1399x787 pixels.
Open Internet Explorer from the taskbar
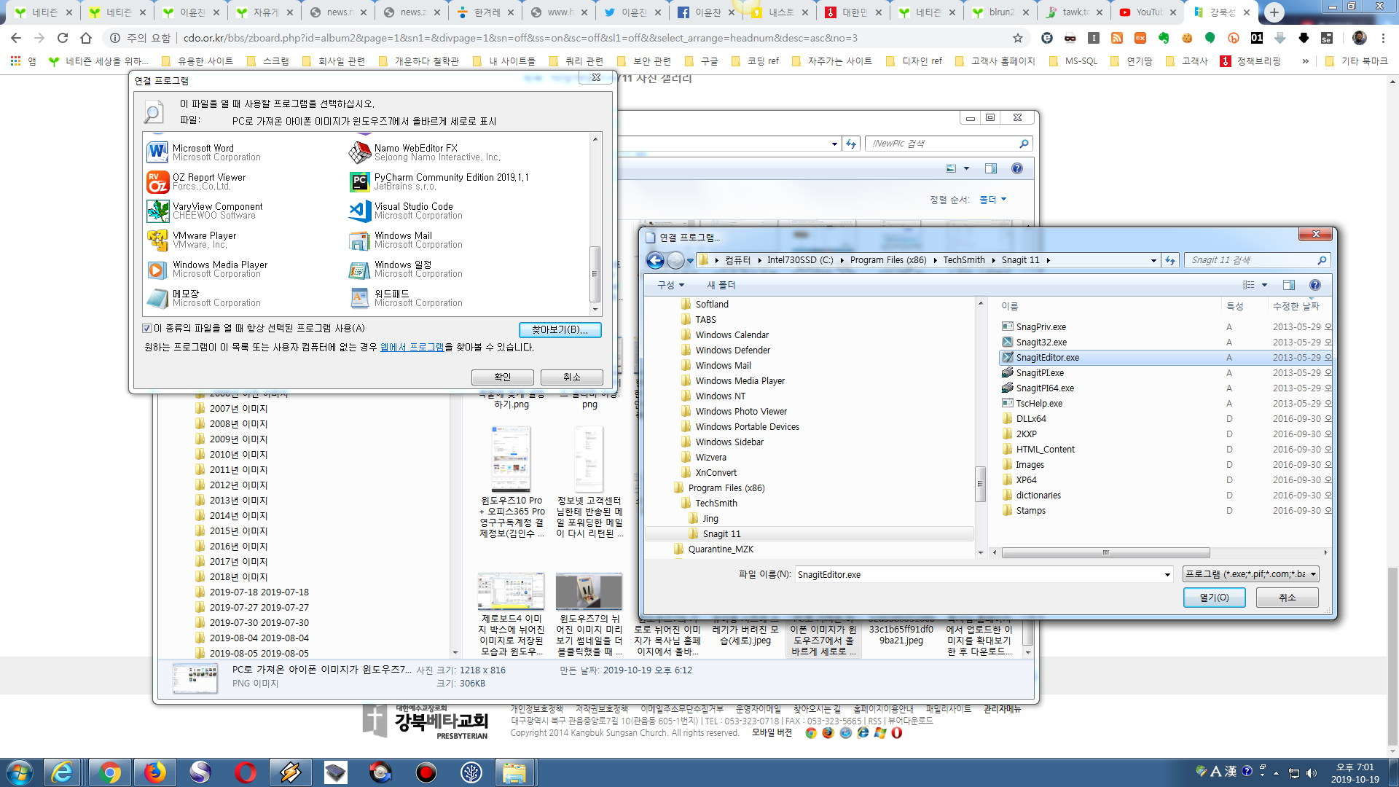[x=63, y=772]
